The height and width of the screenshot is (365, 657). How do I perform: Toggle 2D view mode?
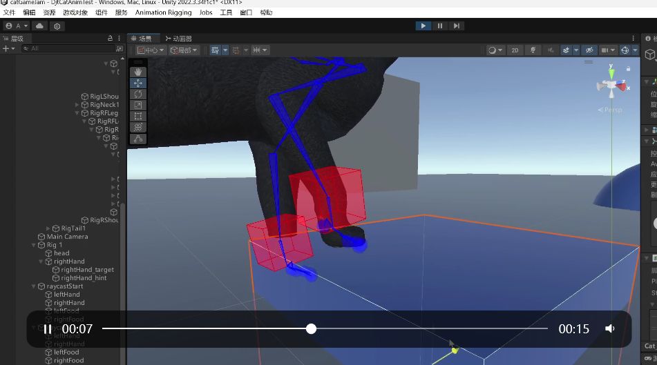point(515,50)
